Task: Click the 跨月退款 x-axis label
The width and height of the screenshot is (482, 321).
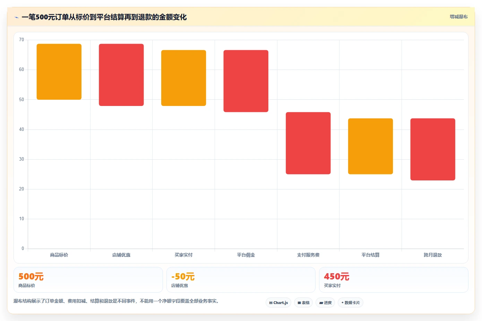Action: click(x=433, y=255)
